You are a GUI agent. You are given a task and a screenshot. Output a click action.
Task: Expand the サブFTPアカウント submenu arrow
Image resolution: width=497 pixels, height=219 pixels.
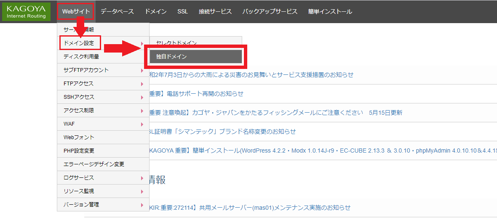click(x=142, y=70)
